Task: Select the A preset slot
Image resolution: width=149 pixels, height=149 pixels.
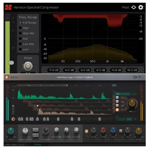Action: point(20,145)
